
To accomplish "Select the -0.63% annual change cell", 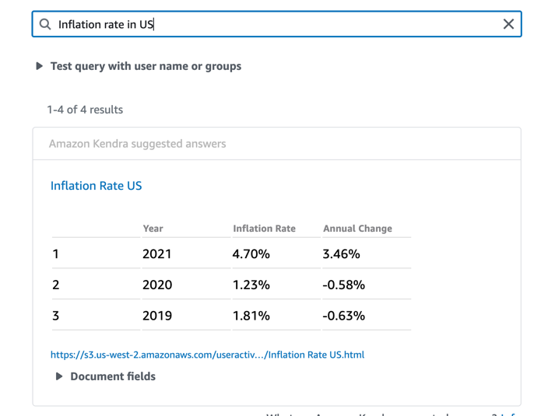I will [x=343, y=316].
